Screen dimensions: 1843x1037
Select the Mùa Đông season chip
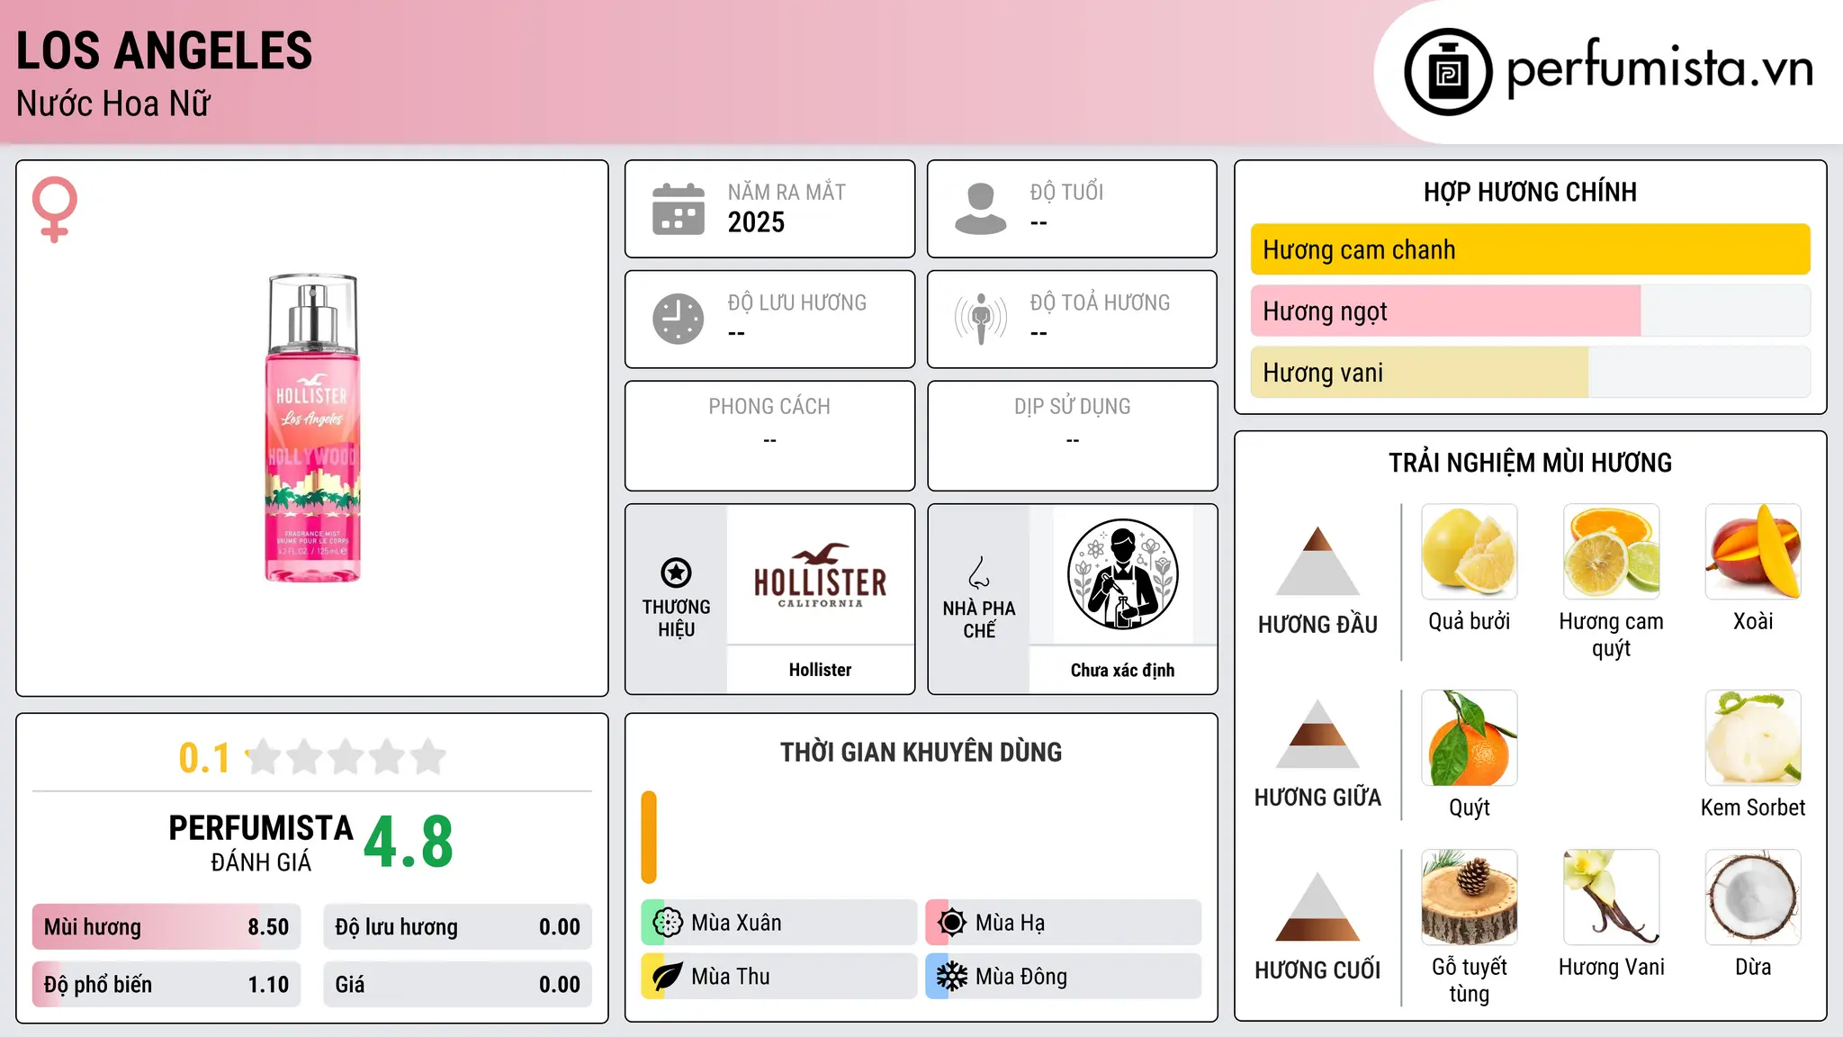(1064, 977)
